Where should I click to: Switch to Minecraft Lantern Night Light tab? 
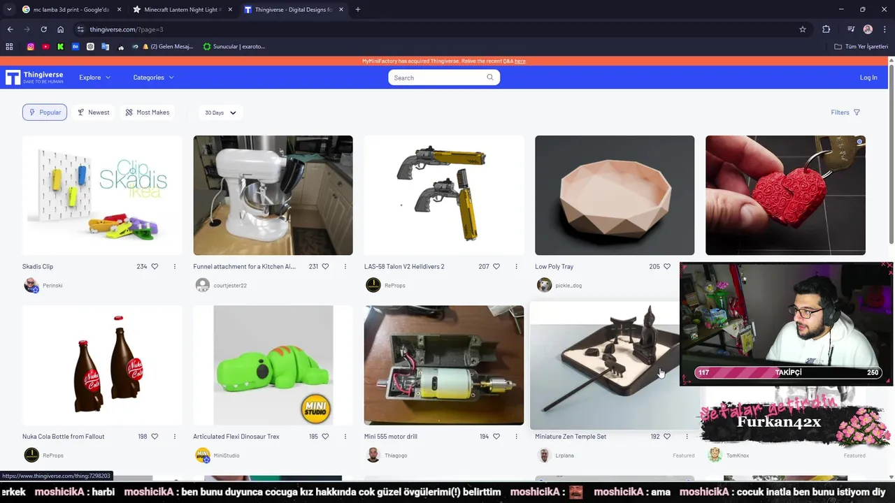point(183,10)
